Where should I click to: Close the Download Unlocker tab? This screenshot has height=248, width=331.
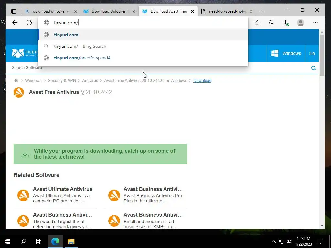tap(134, 11)
